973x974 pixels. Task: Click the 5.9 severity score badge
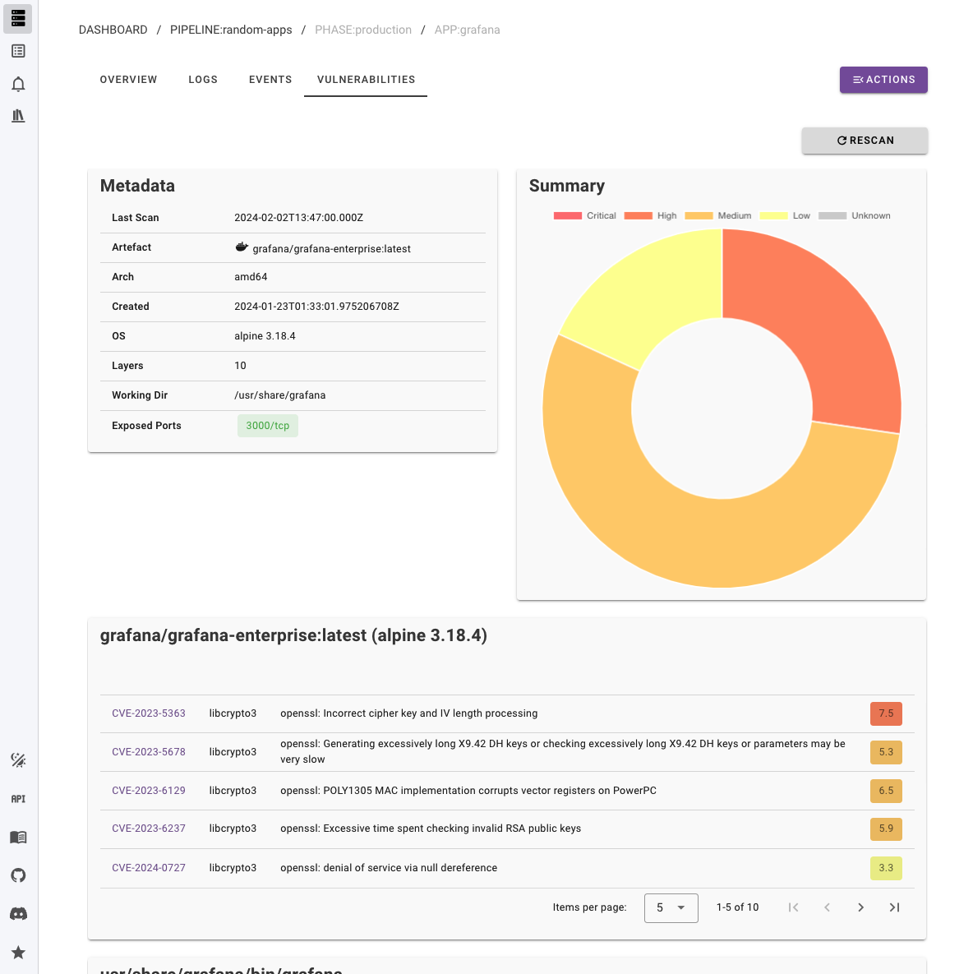tap(886, 828)
